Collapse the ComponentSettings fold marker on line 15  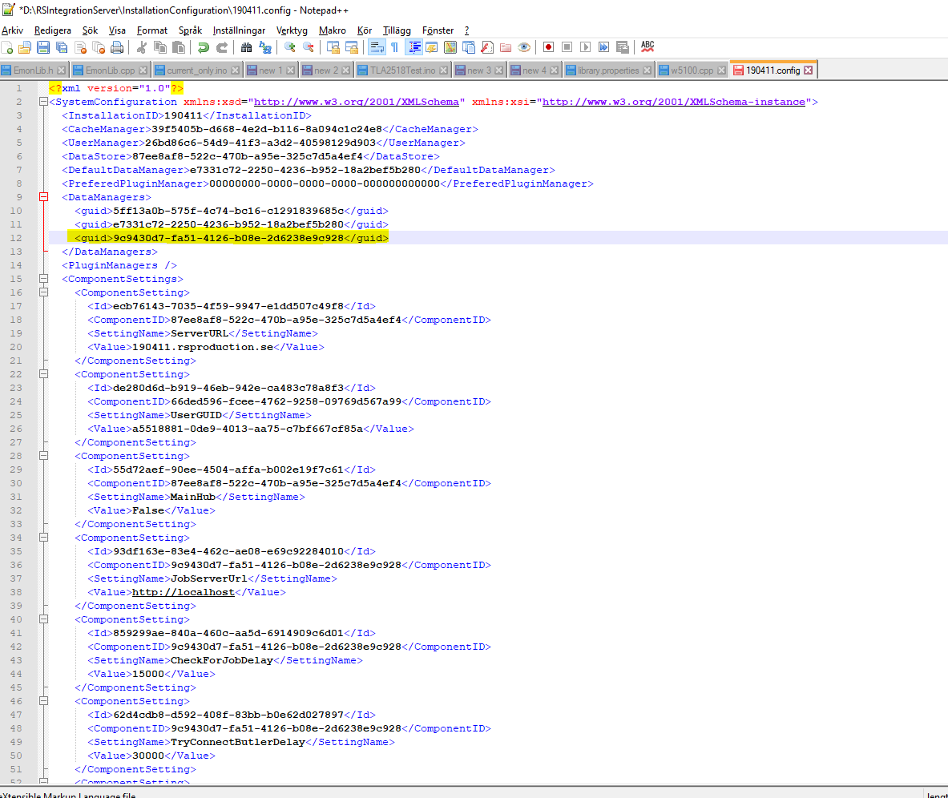(x=42, y=279)
